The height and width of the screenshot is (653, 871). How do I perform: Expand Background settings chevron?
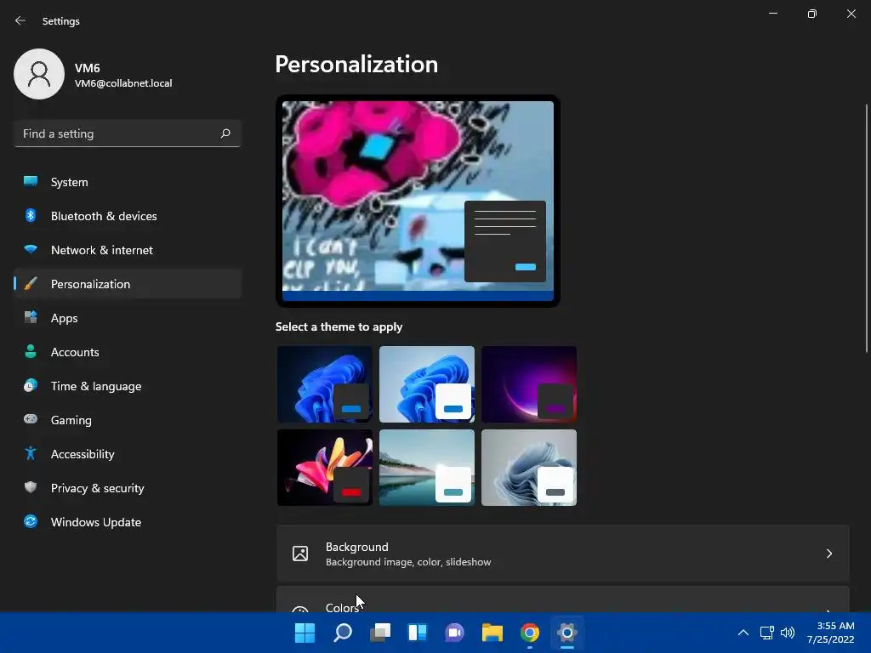(x=828, y=554)
